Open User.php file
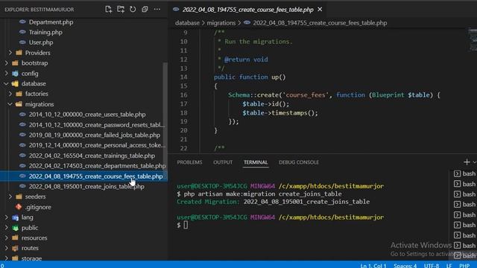 click(x=41, y=42)
